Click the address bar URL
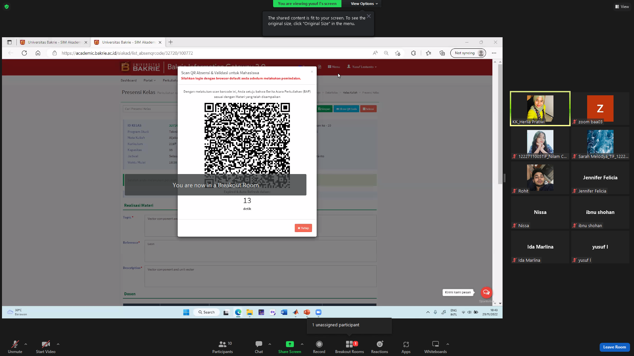The height and width of the screenshot is (356, 634). click(x=127, y=53)
